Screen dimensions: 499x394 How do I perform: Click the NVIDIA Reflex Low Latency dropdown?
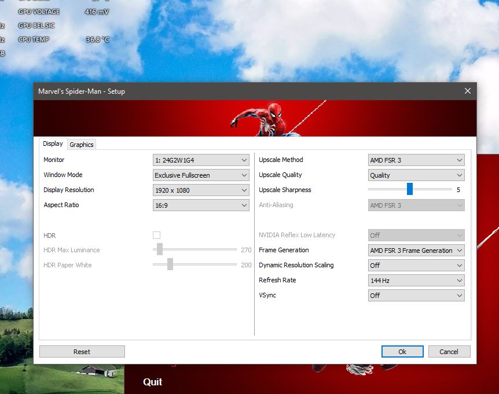[416, 235]
